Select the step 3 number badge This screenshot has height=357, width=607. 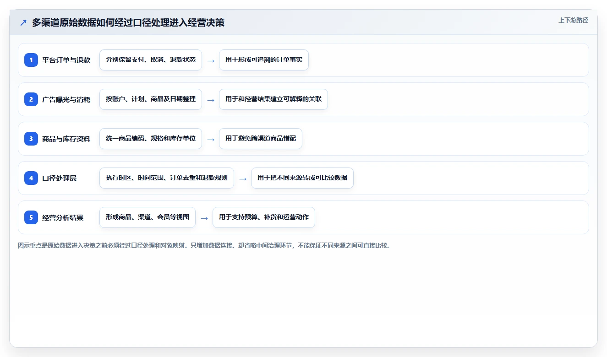pyautogui.click(x=31, y=139)
